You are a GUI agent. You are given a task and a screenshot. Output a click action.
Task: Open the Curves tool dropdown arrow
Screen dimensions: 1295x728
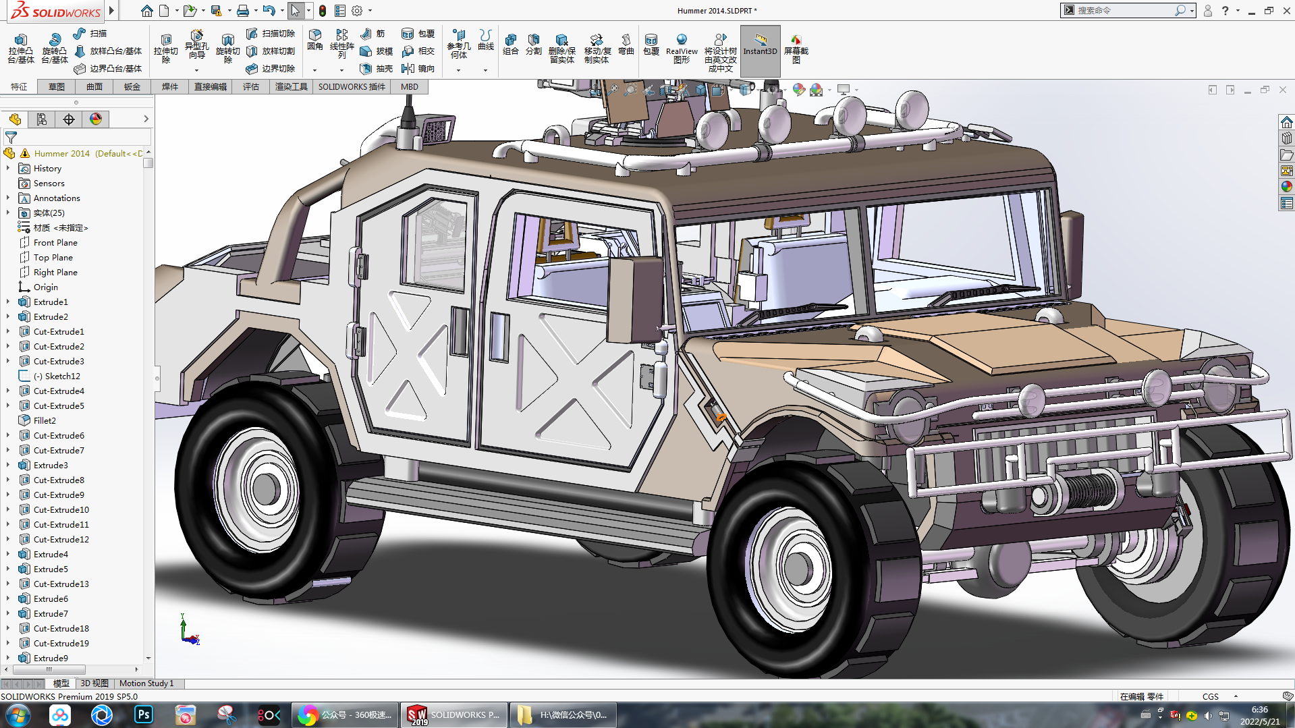pyautogui.click(x=486, y=70)
